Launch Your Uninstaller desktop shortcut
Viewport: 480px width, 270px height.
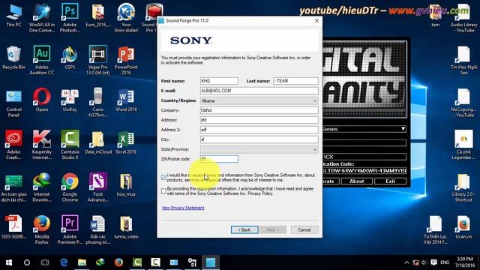coord(126,18)
